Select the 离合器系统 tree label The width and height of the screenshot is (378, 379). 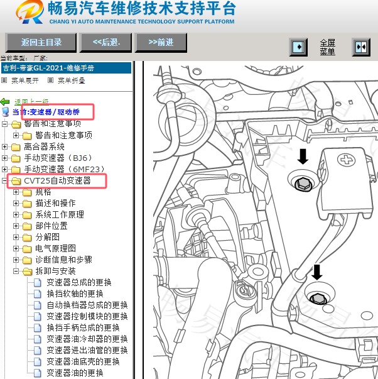coord(44,146)
